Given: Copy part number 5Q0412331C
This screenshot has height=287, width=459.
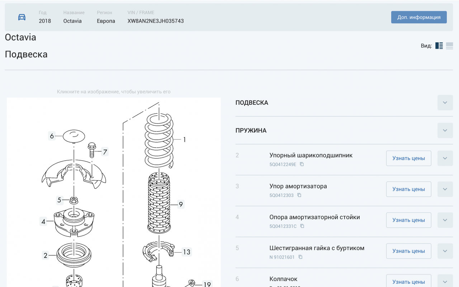Looking at the screenshot, I should pyautogui.click(x=302, y=226).
